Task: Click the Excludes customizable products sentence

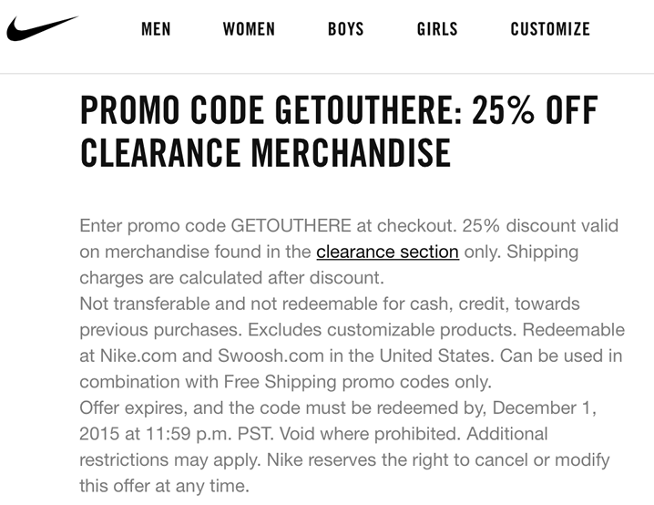Action: [383, 330]
